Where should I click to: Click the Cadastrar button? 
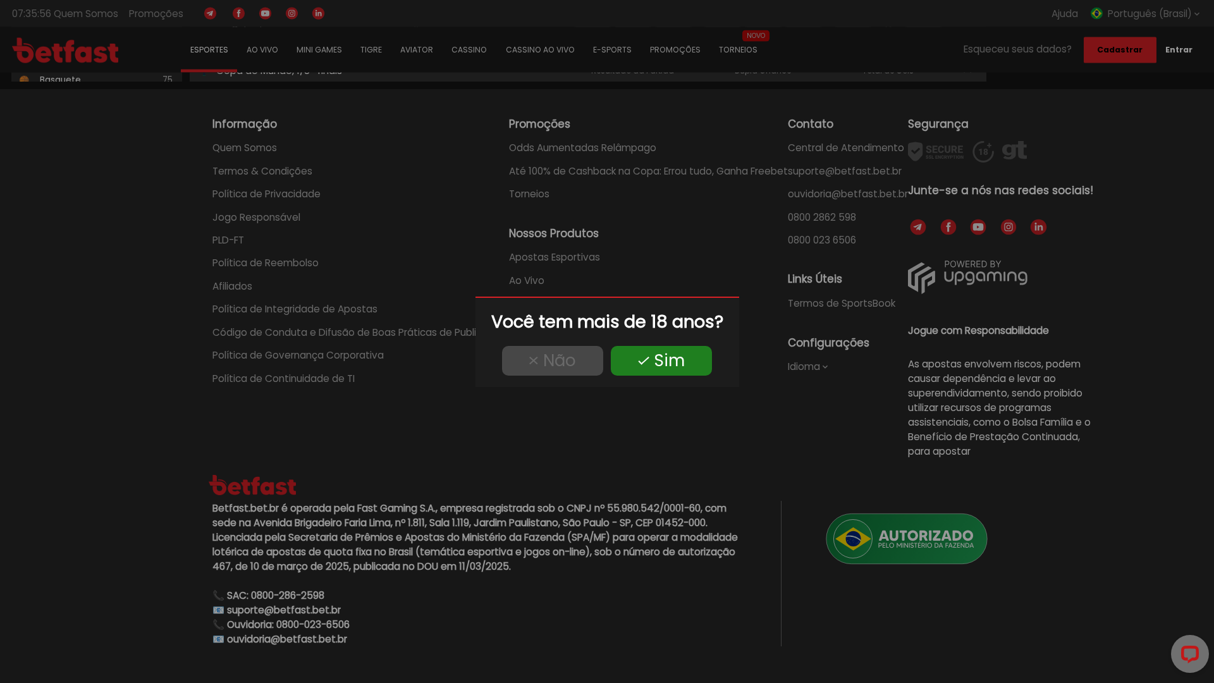click(1120, 50)
